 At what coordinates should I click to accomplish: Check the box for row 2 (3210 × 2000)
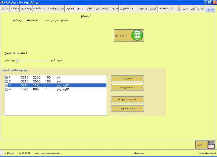click(x=6, y=81)
